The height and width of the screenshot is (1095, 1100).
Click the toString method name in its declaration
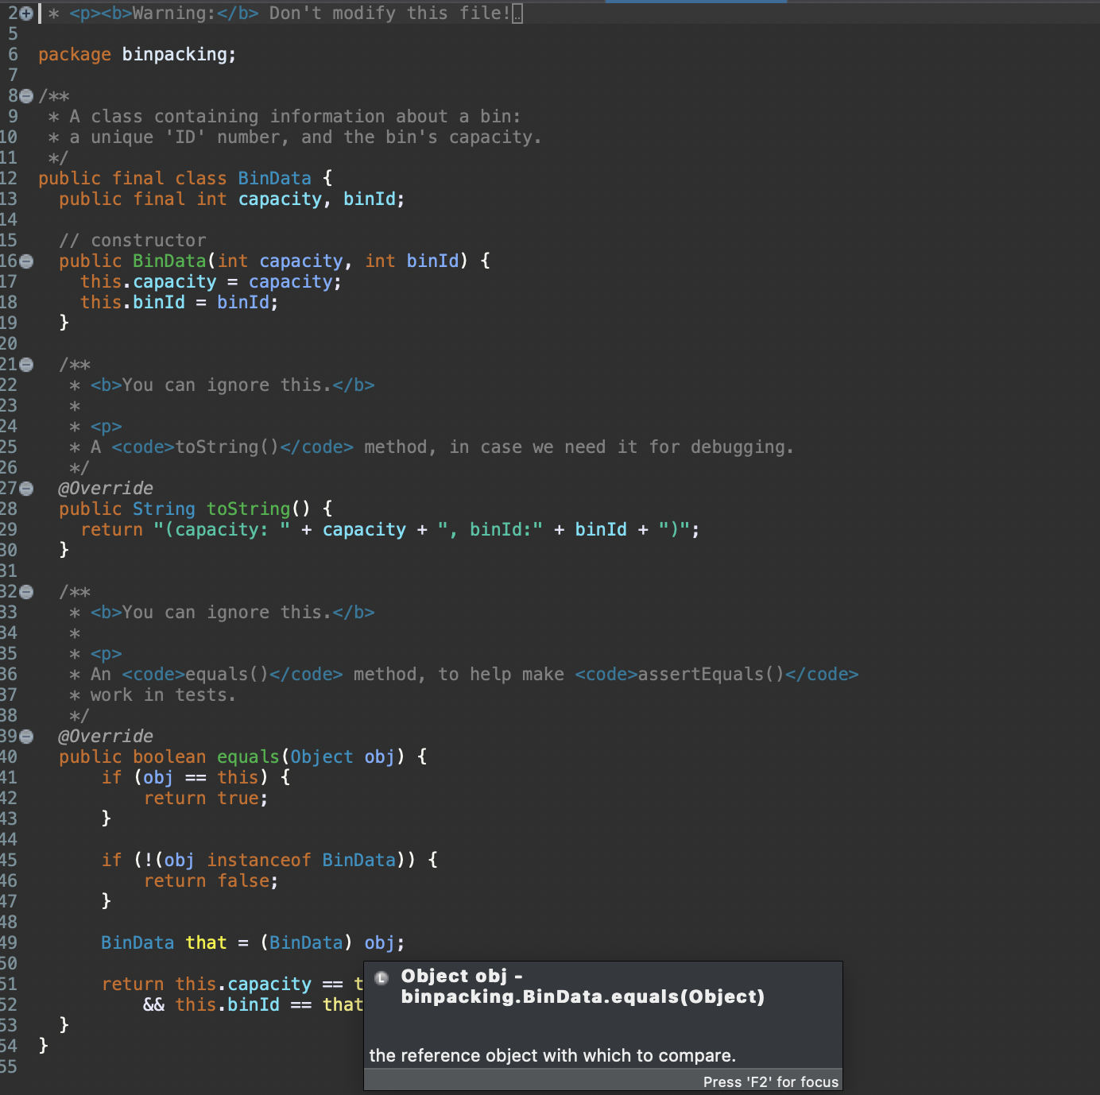(x=248, y=509)
